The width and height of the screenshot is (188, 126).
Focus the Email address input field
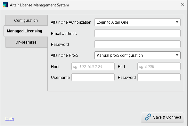pyautogui.click(x=137, y=33)
